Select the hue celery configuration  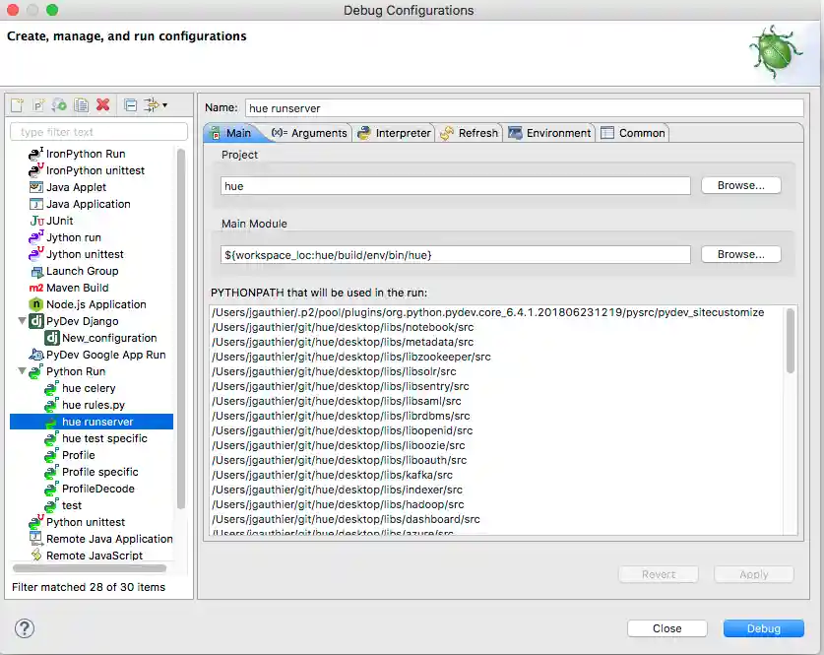tap(83, 388)
